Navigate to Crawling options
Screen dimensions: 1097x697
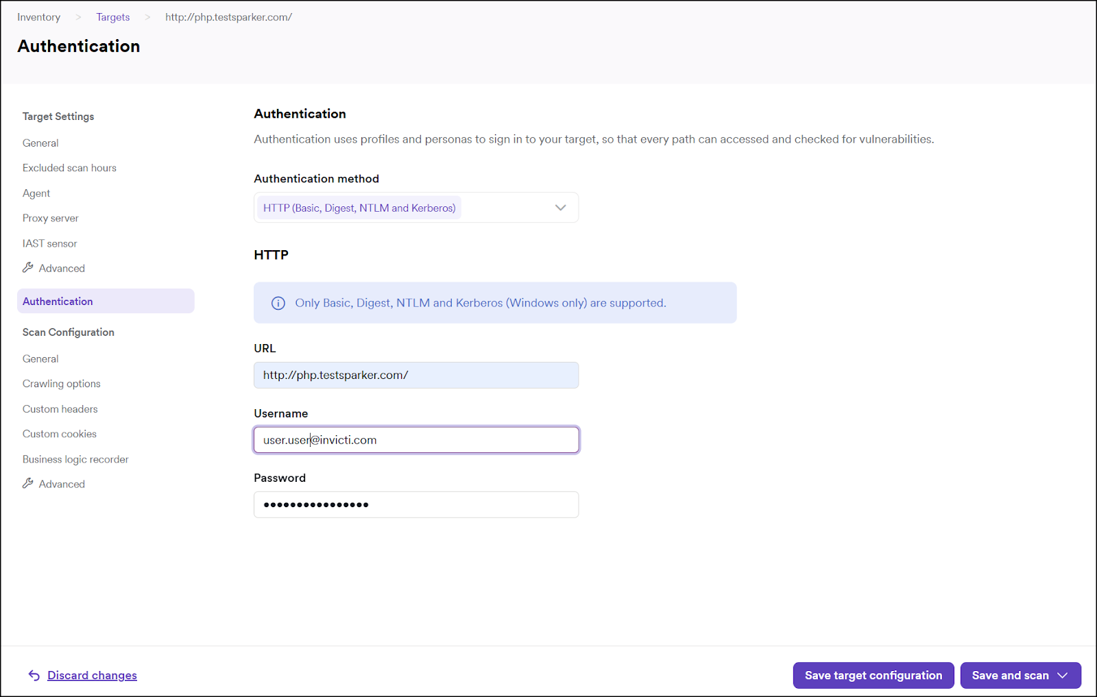pos(61,383)
